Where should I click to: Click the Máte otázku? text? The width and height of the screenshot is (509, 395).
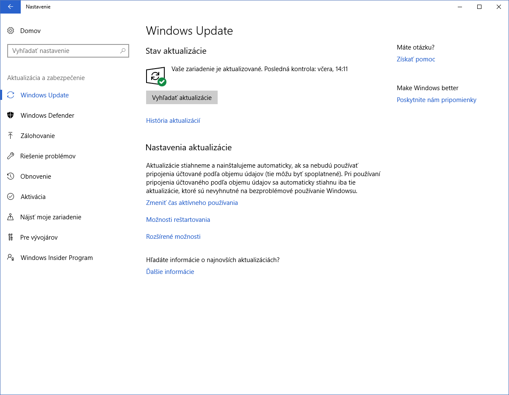(415, 47)
